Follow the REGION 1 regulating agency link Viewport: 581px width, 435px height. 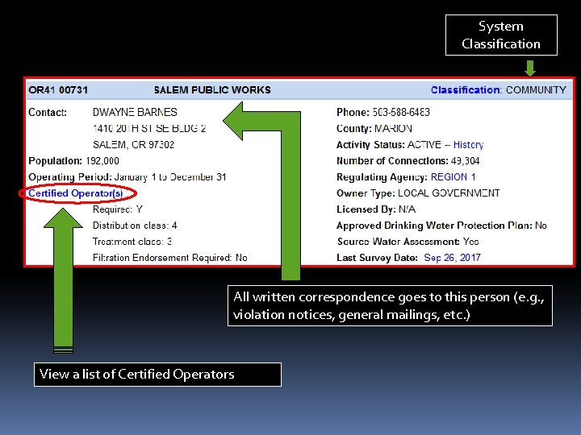(x=453, y=176)
